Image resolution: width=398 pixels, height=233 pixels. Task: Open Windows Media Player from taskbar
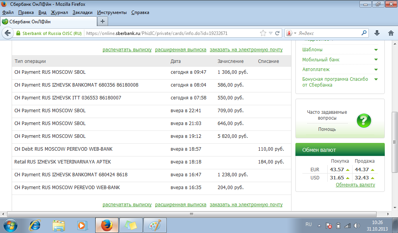(82, 225)
